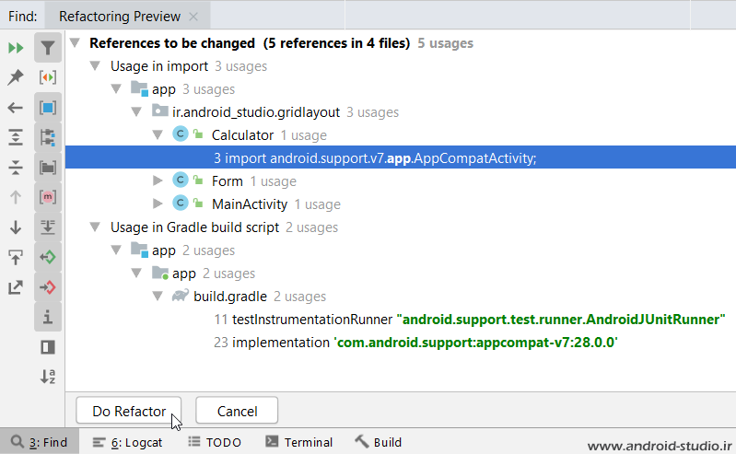736x454 pixels.
Task: Expand the Form class node
Action: (158, 180)
